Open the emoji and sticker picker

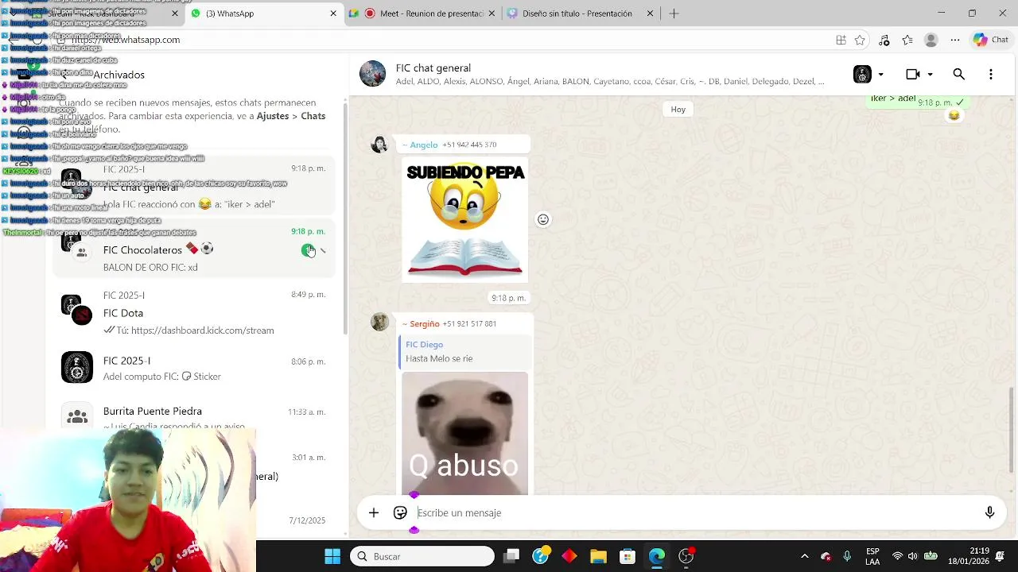(x=400, y=512)
